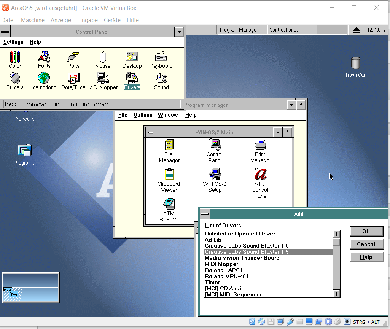Screen dimensions: 390x329
Task: Click the VirtualBox optical disc status icon
Action: [261, 321]
